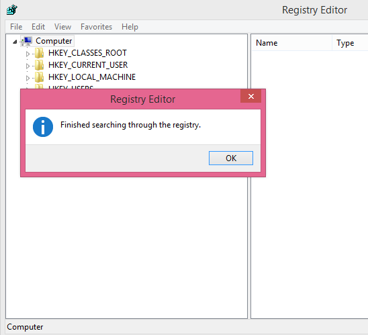Close the Registry Editor message dialog

251,96
